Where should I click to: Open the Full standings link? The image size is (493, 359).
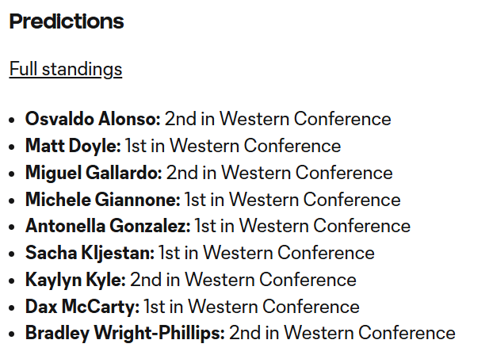[66, 70]
